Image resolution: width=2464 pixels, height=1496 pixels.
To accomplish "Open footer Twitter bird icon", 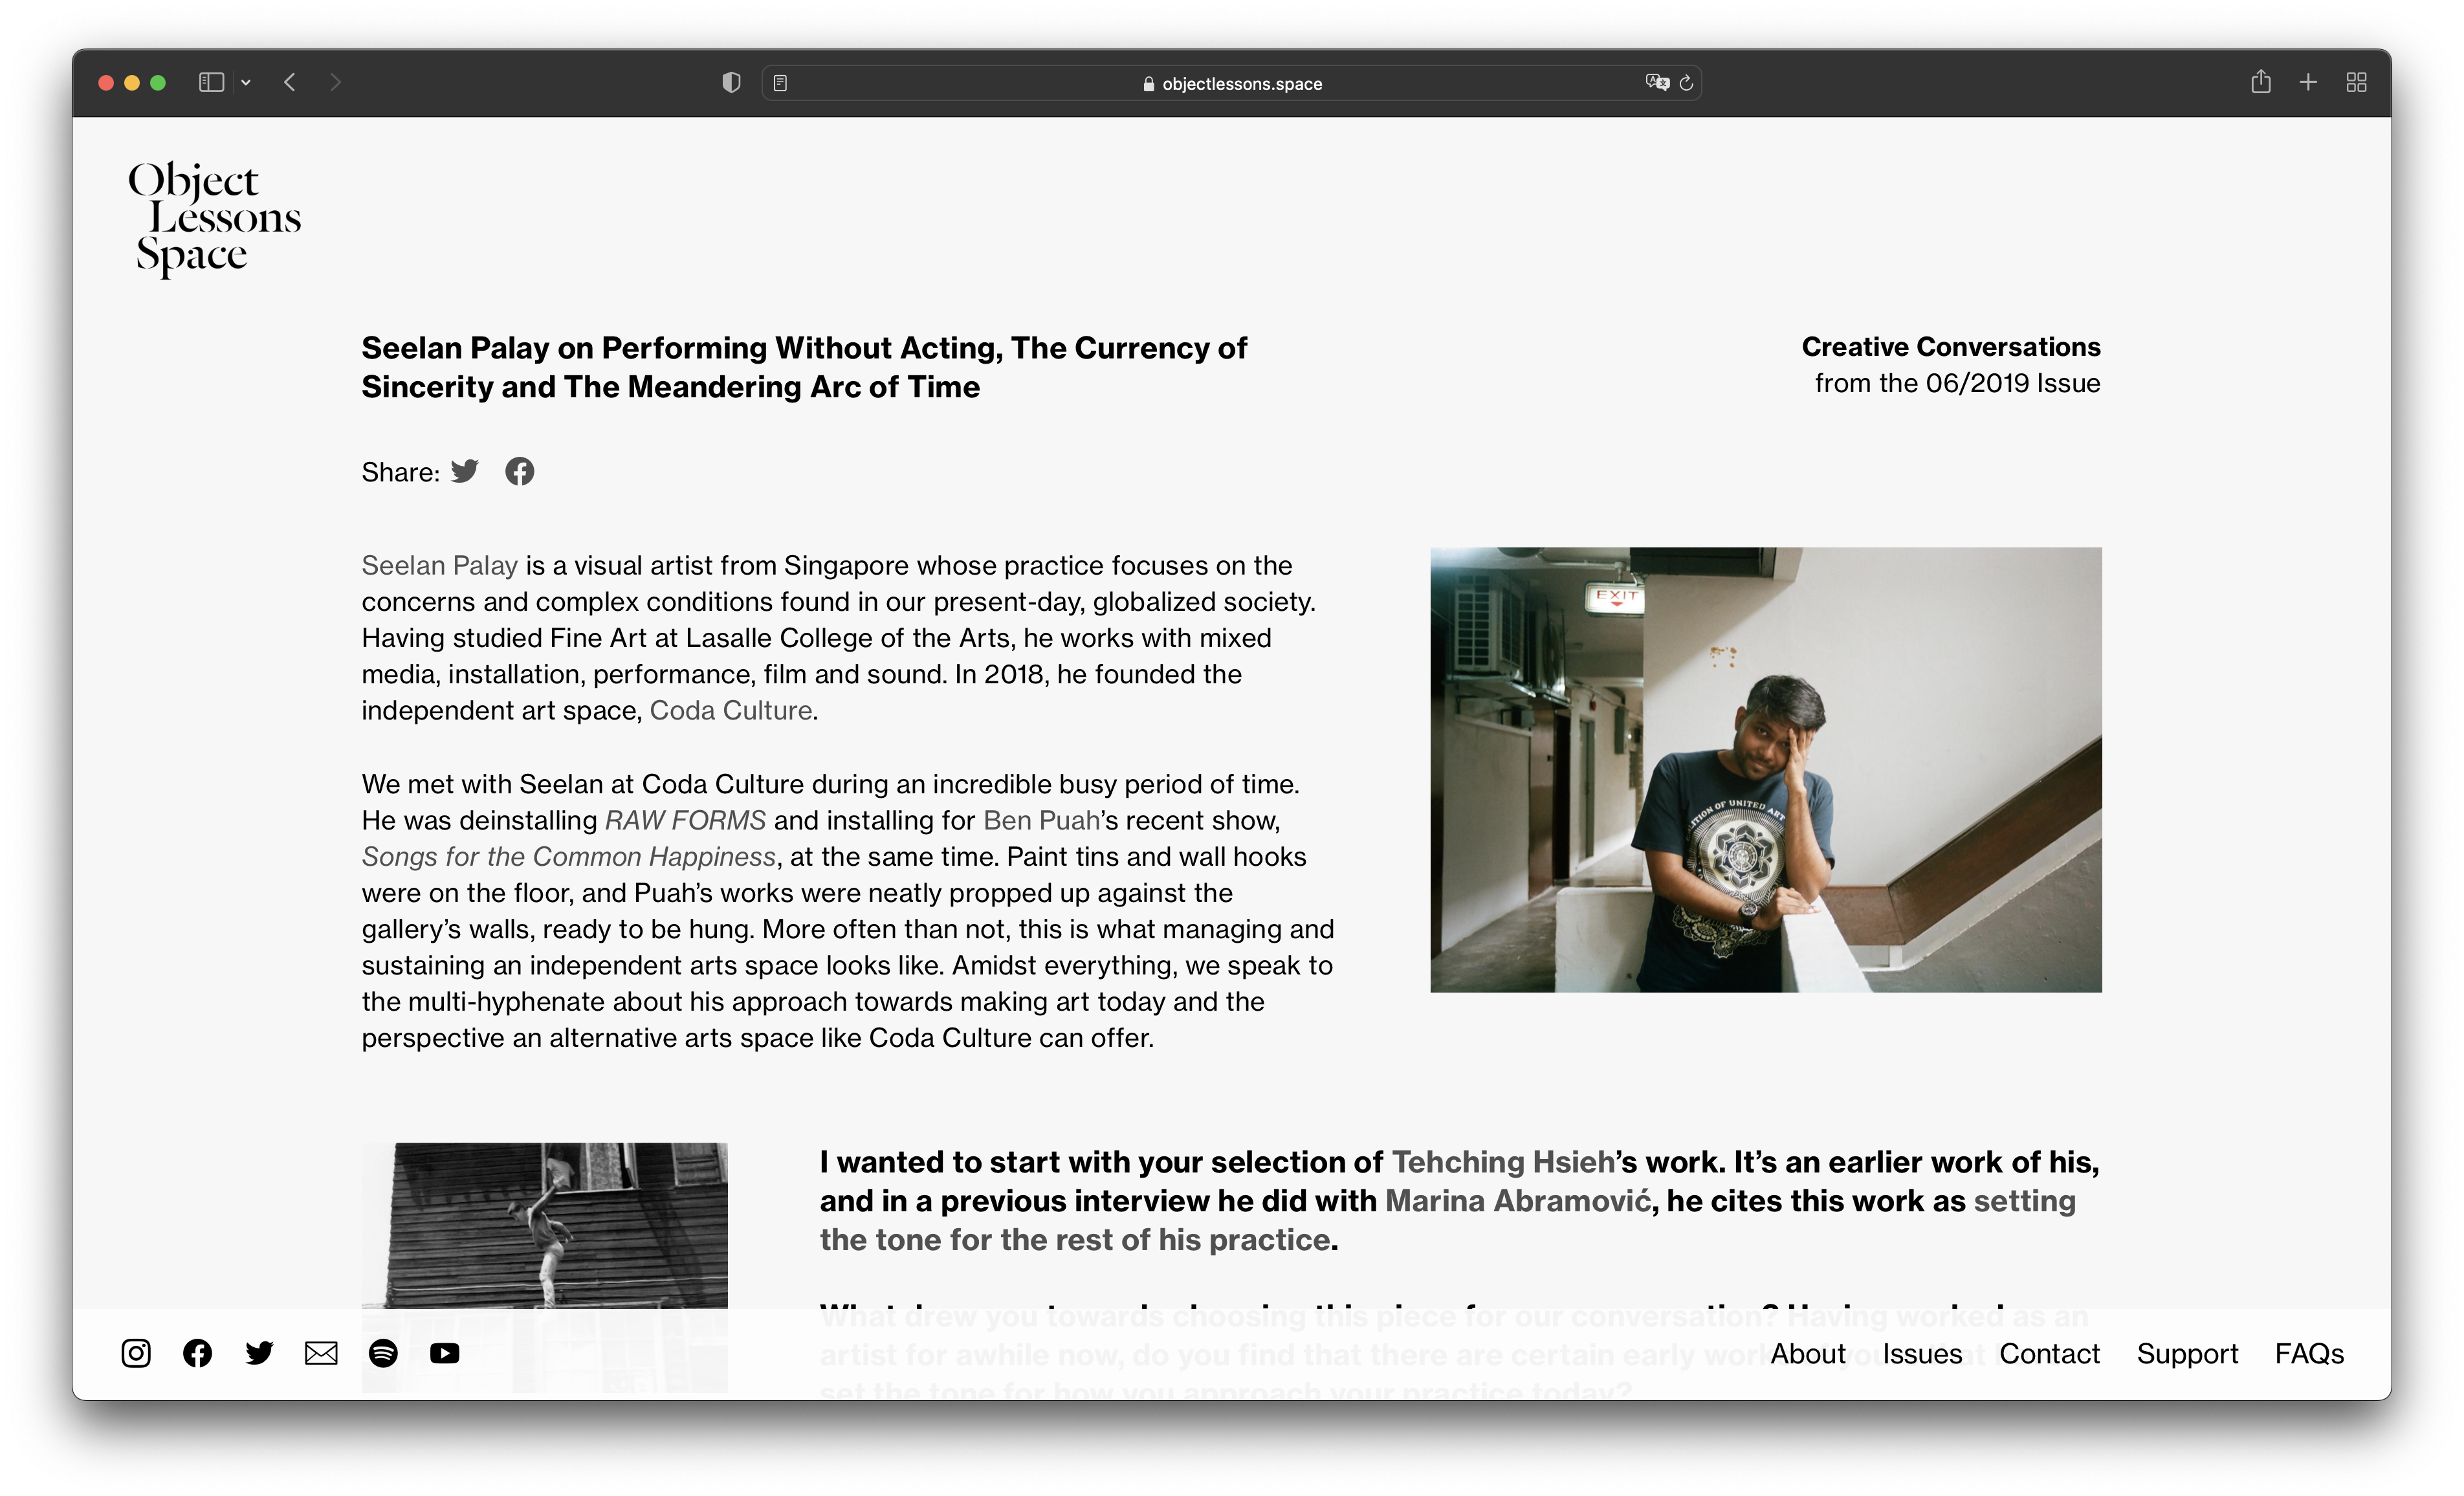I will click(x=259, y=1353).
